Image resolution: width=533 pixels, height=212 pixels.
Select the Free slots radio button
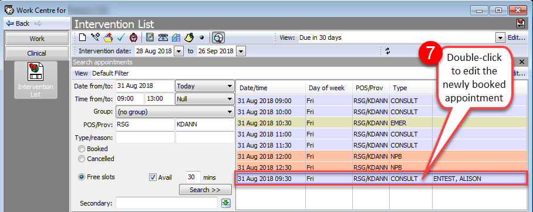[82, 177]
